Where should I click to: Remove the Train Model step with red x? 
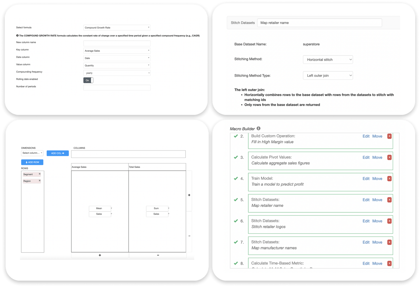click(x=389, y=179)
